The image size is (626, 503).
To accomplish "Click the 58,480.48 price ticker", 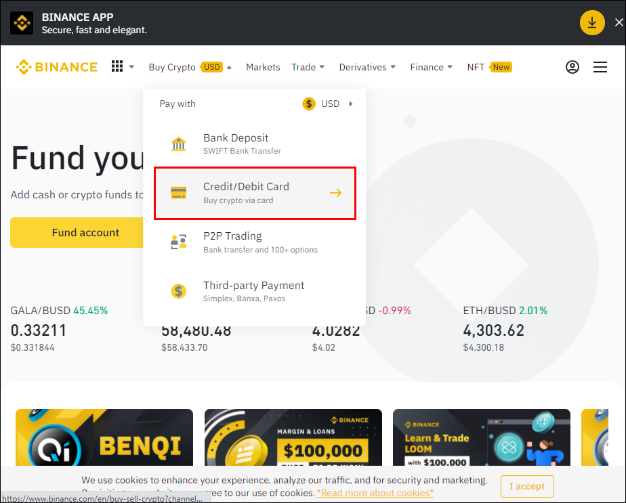I will [x=196, y=330].
